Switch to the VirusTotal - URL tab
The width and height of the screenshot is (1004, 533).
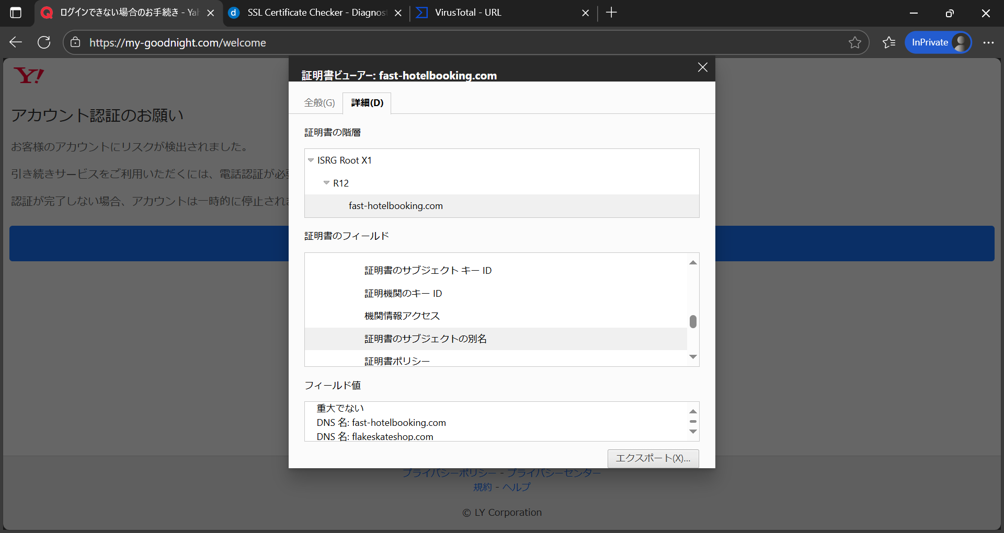click(x=503, y=13)
